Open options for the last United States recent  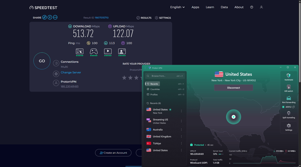pos(181,150)
